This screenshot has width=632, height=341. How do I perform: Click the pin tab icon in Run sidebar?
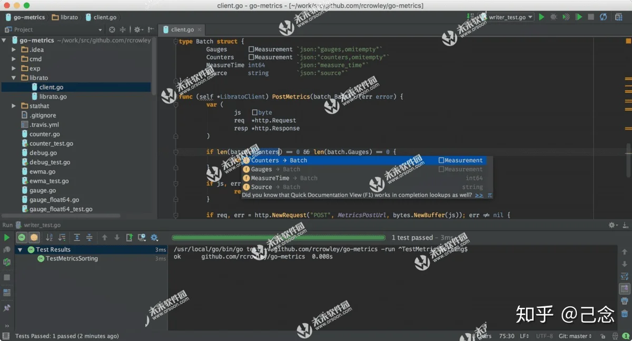(x=7, y=307)
